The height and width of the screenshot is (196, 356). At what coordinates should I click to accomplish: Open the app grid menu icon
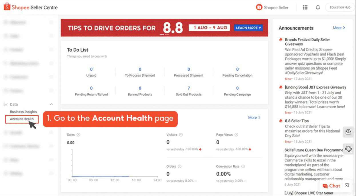[305, 7]
